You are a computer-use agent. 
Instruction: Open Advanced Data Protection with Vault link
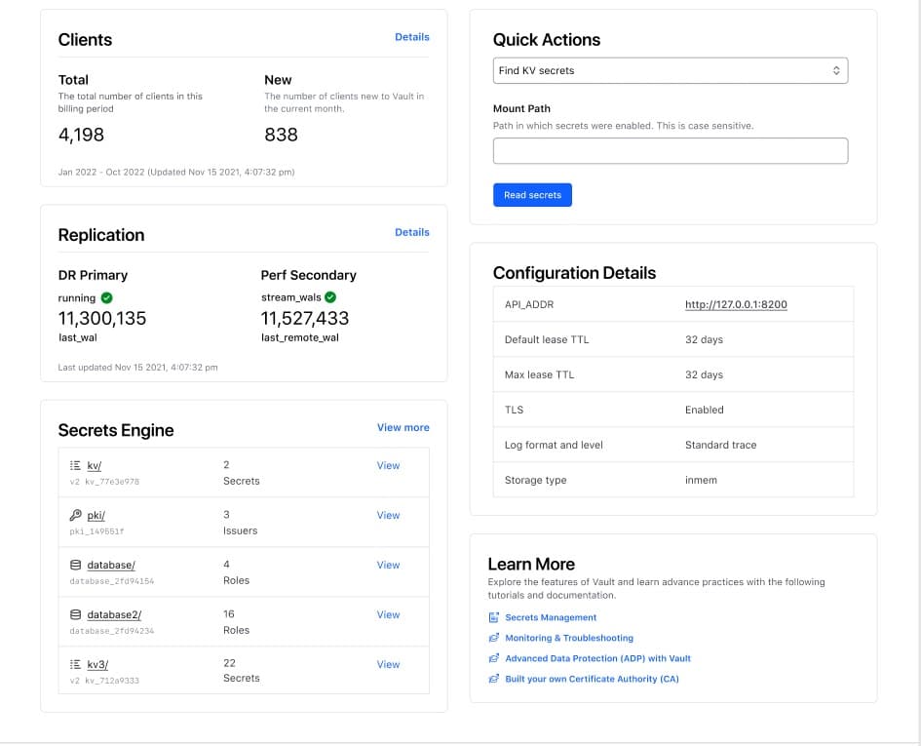tap(597, 658)
